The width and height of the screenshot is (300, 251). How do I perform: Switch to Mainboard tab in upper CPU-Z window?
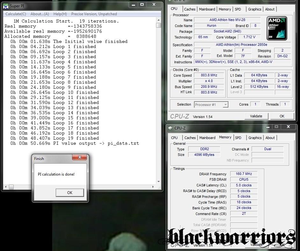pyautogui.click(x=207, y=9)
